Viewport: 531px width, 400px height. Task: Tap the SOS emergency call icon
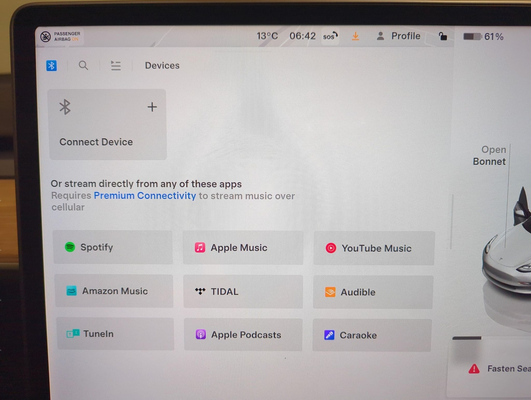click(x=330, y=36)
